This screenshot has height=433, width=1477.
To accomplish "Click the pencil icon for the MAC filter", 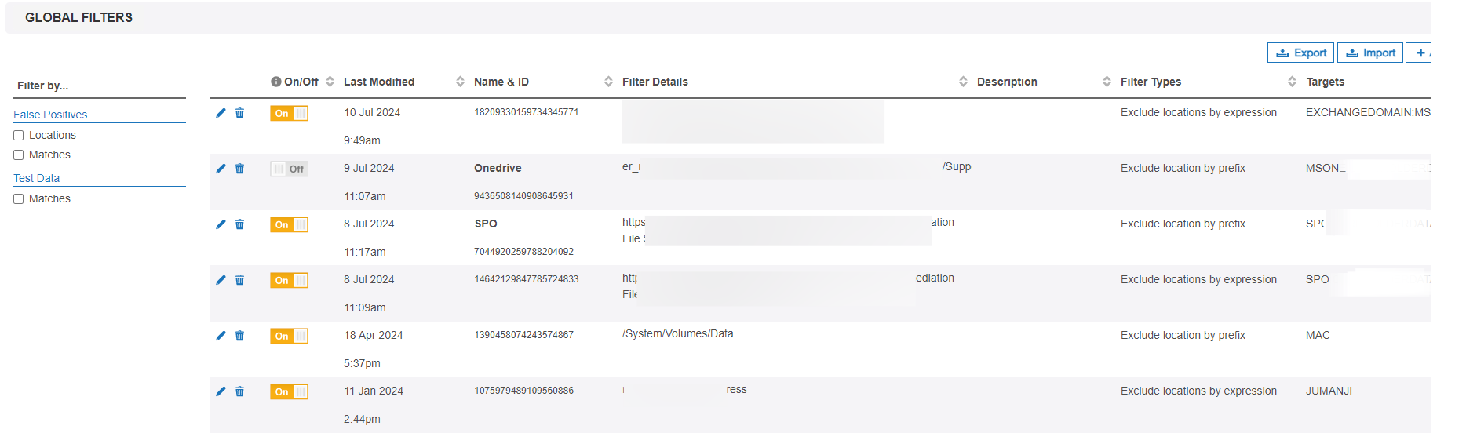I will point(221,336).
